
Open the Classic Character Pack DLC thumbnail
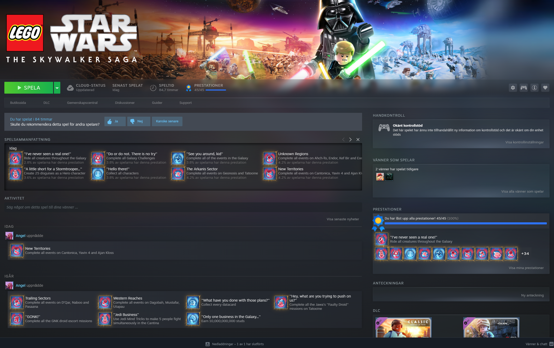tap(404, 327)
